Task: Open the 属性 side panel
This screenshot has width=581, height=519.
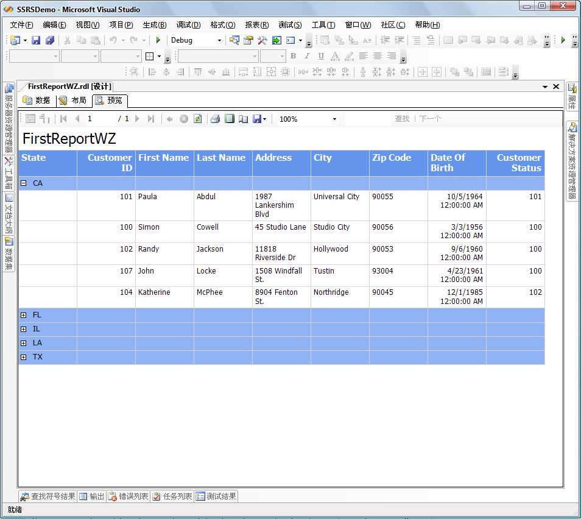Action: 572,96
